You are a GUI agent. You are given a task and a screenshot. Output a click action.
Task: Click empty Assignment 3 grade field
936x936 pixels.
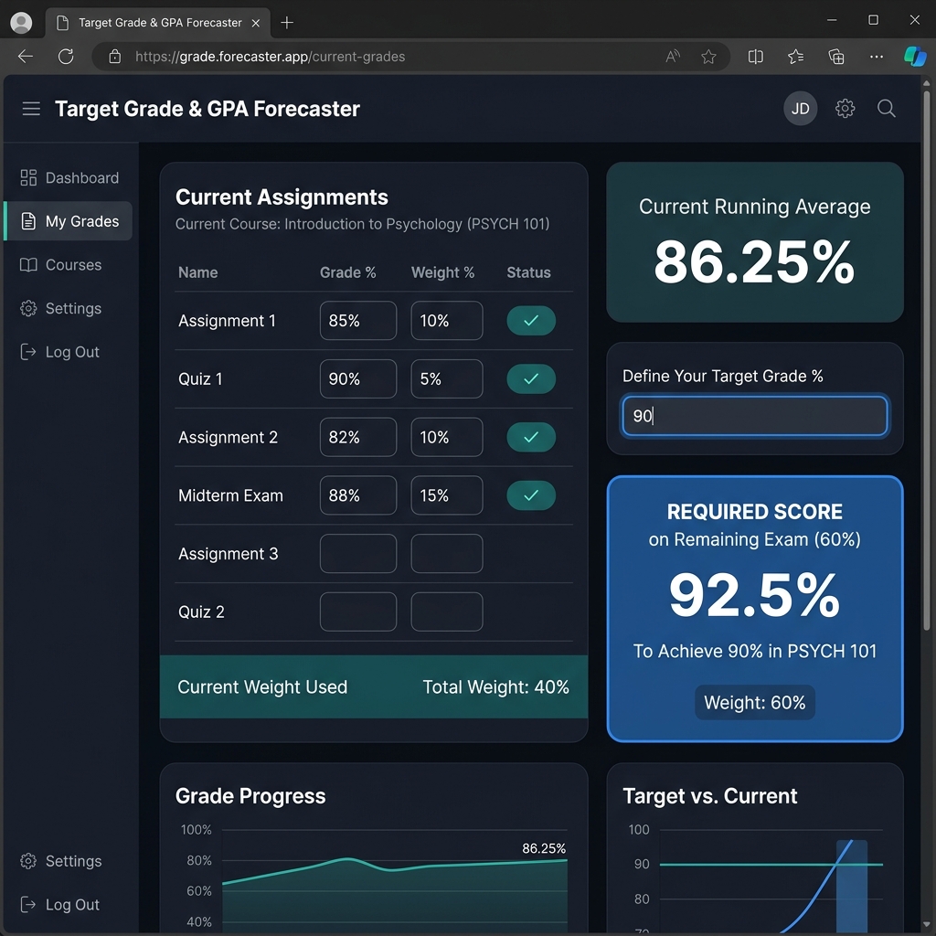tap(358, 553)
